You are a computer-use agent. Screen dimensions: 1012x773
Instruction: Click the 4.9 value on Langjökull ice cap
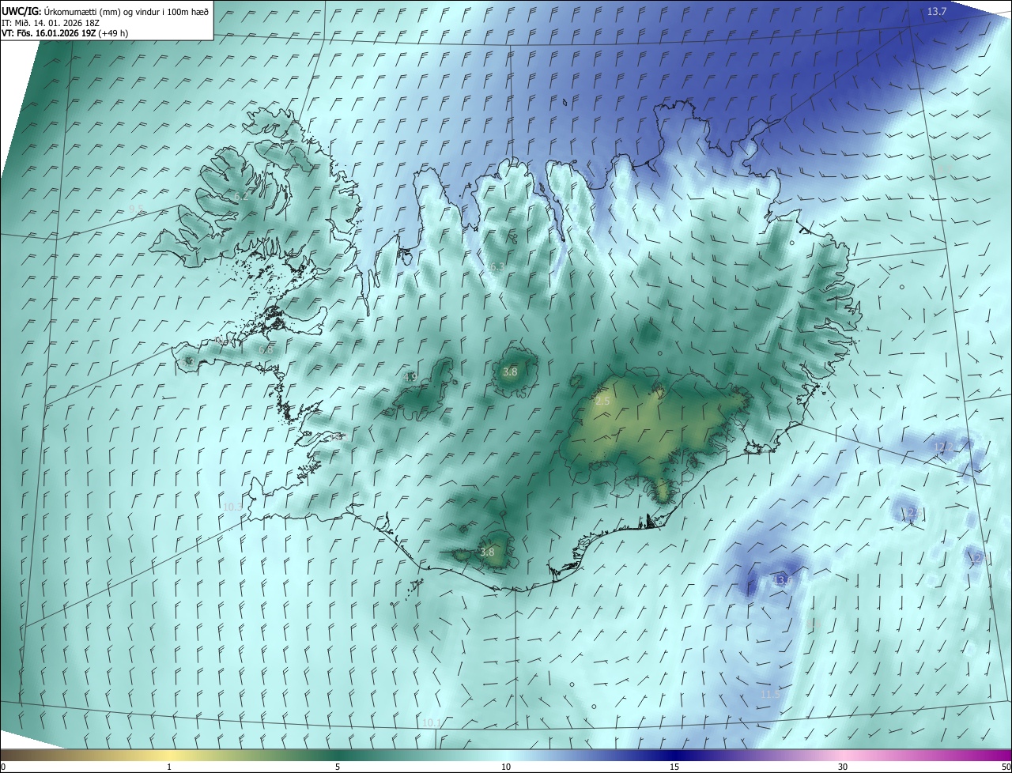tap(410, 377)
